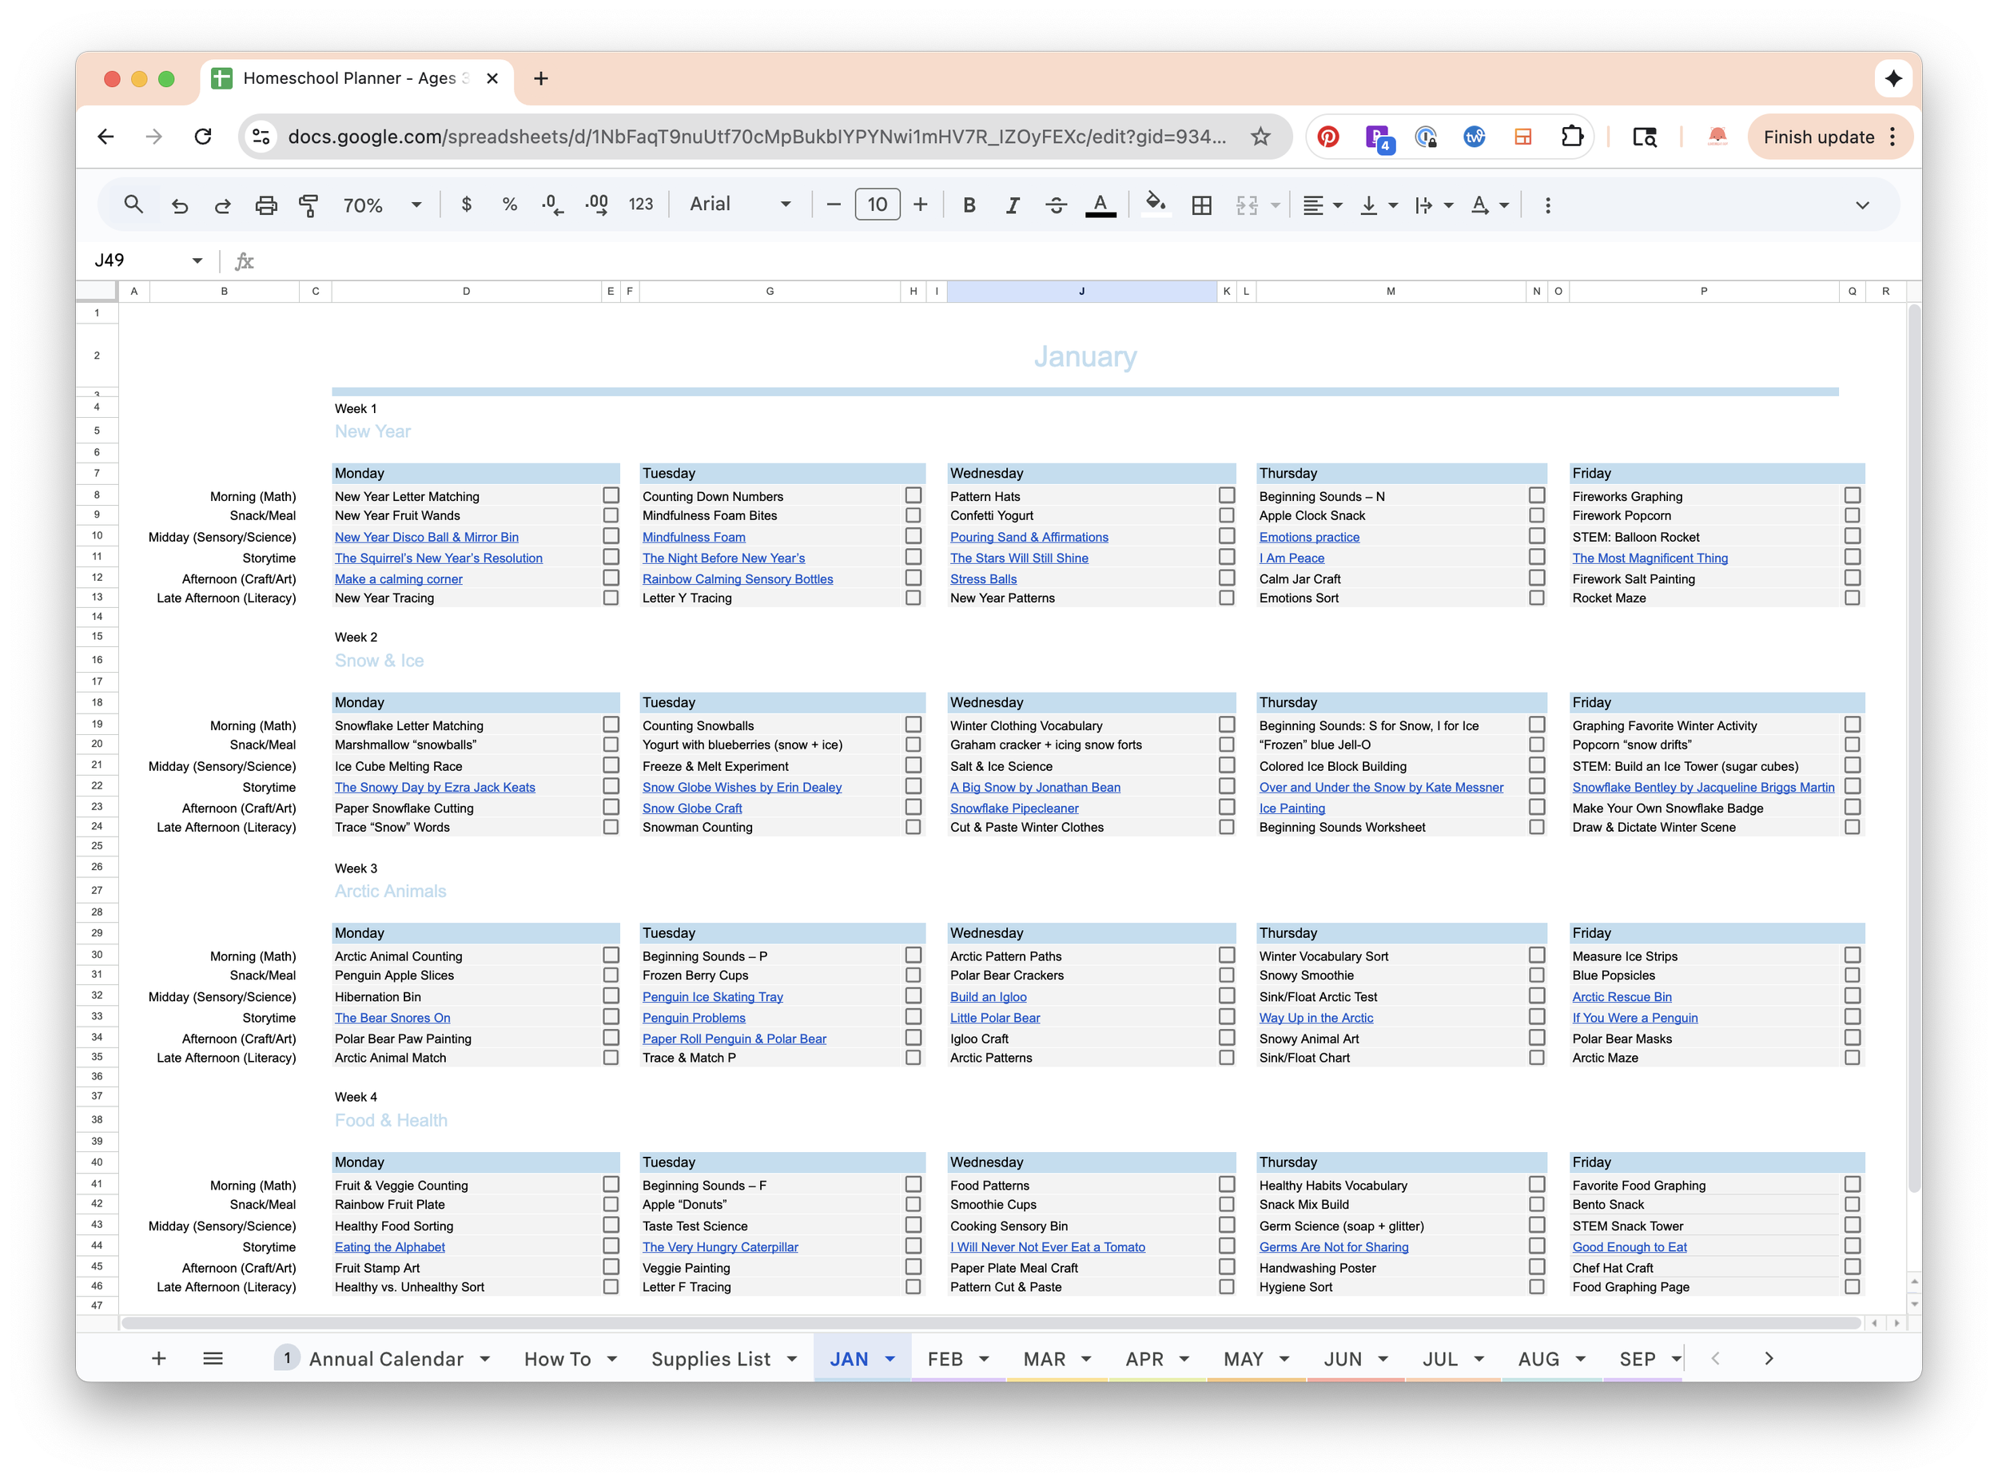Viewport: 1998px width, 1482px height.
Task: Open the fill color picker
Action: point(1155,205)
